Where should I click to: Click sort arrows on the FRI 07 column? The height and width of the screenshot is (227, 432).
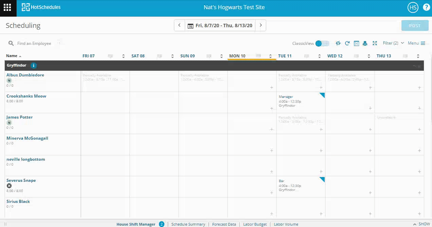[123, 56]
